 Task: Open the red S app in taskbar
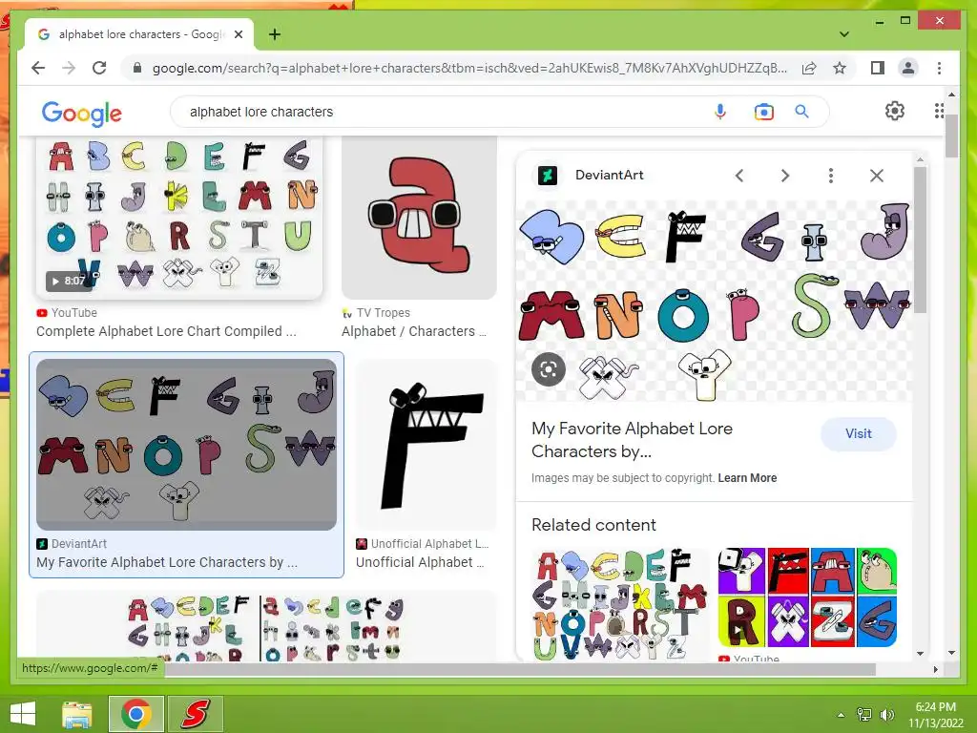coord(196,714)
